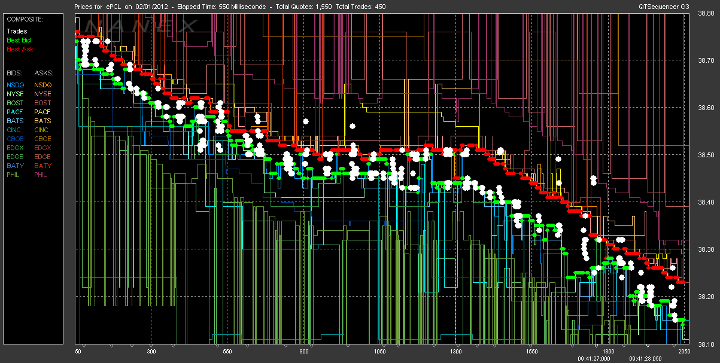
Task: Select the white Trades legend label
Action: coord(16,31)
